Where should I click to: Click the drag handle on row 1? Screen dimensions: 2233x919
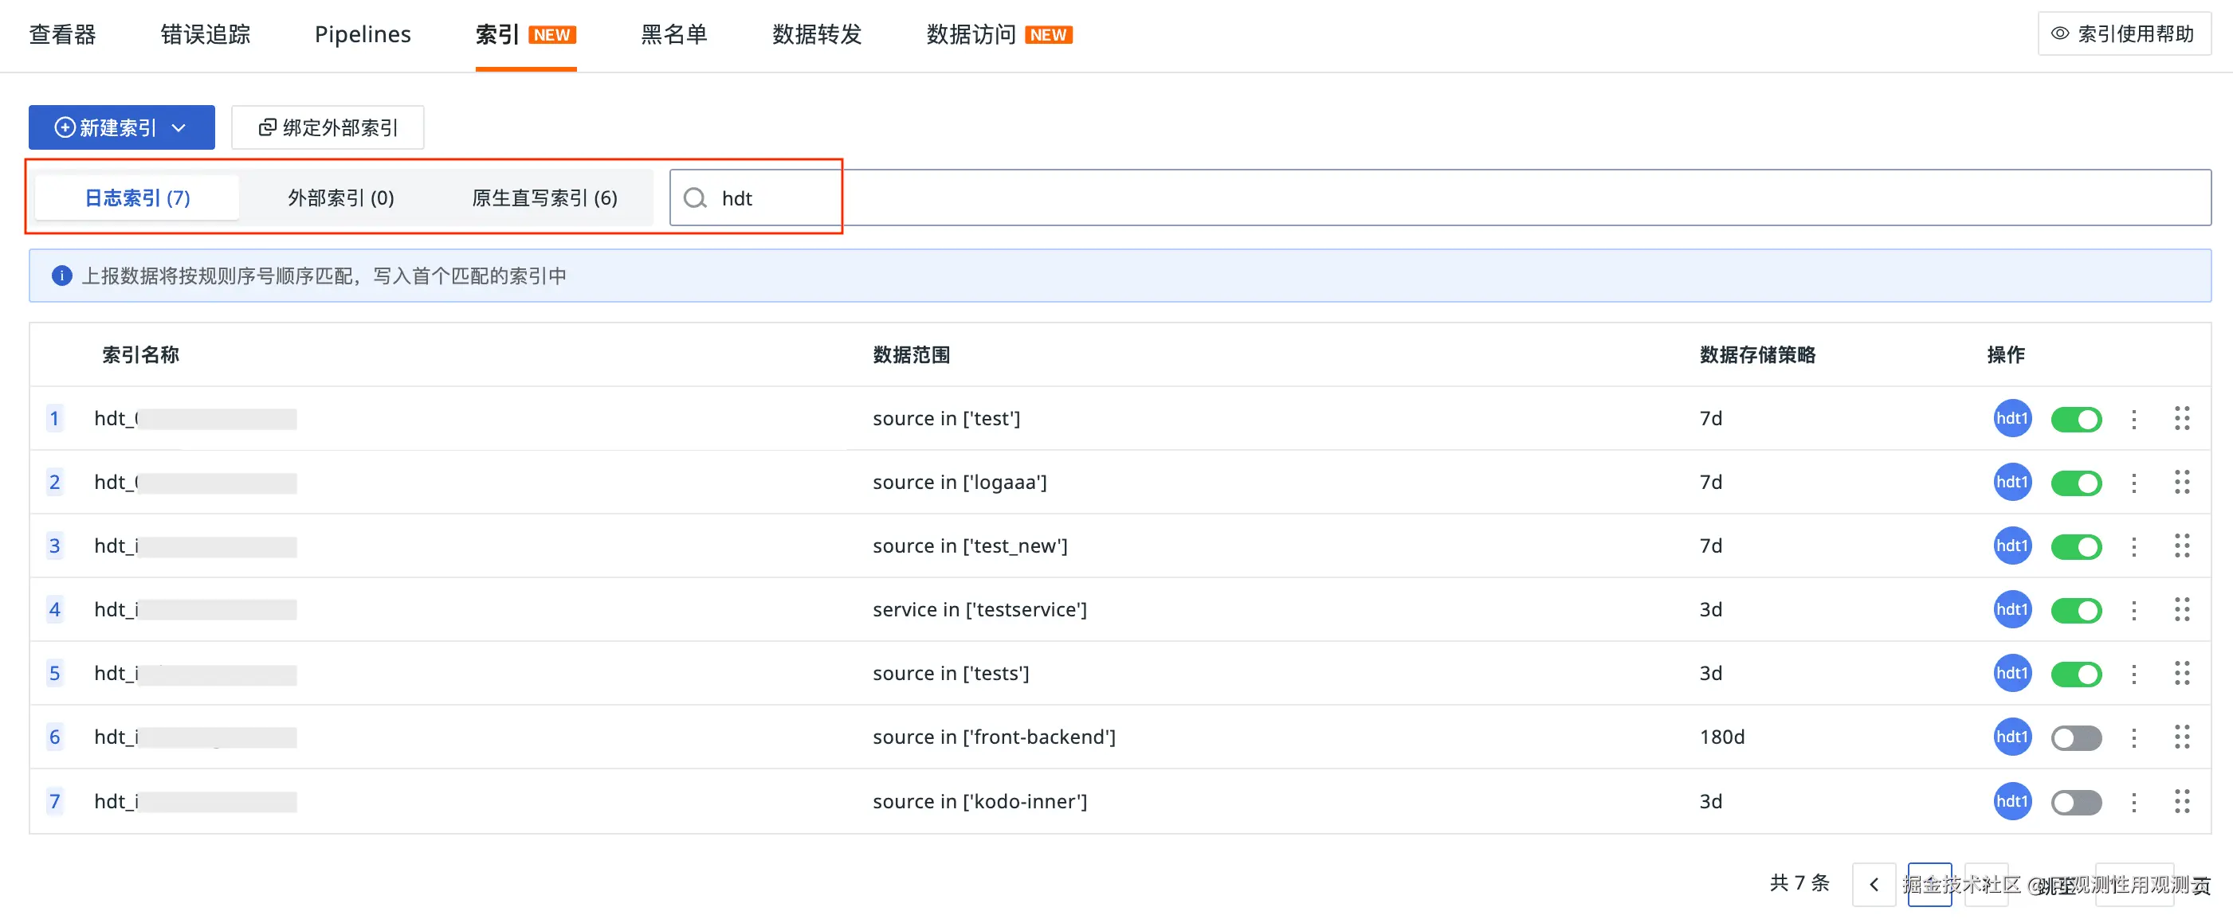(2181, 418)
